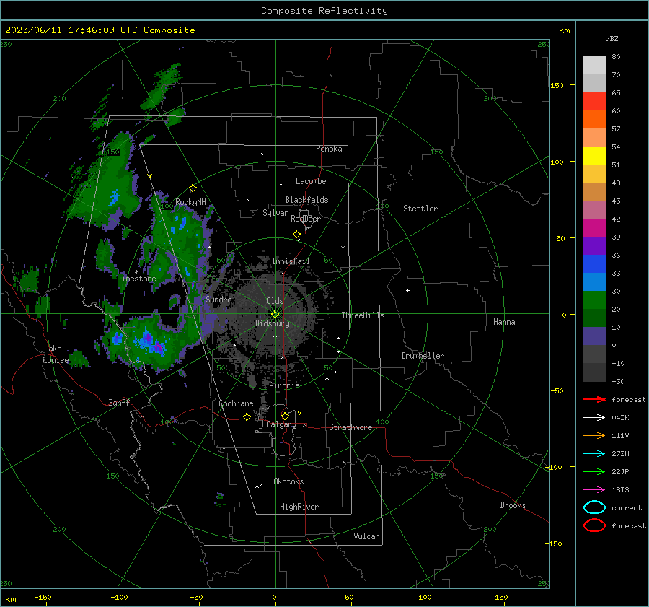
Task: Click yellow diamond marker above Calgary
Action: click(285, 416)
